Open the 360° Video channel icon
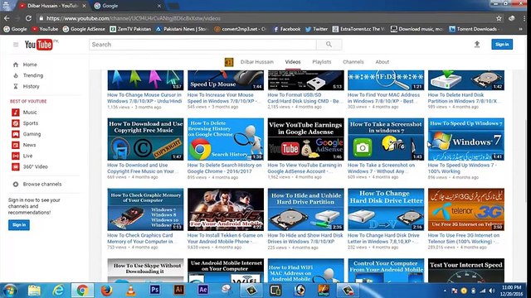The height and width of the screenshot is (298, 531). coord(16,166)
